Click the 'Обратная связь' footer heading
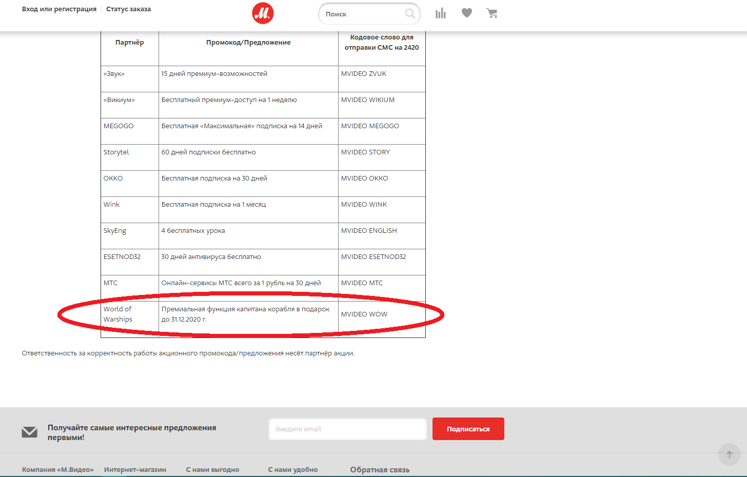The width and height of the screenshot is (747, 477). [380, 469]
